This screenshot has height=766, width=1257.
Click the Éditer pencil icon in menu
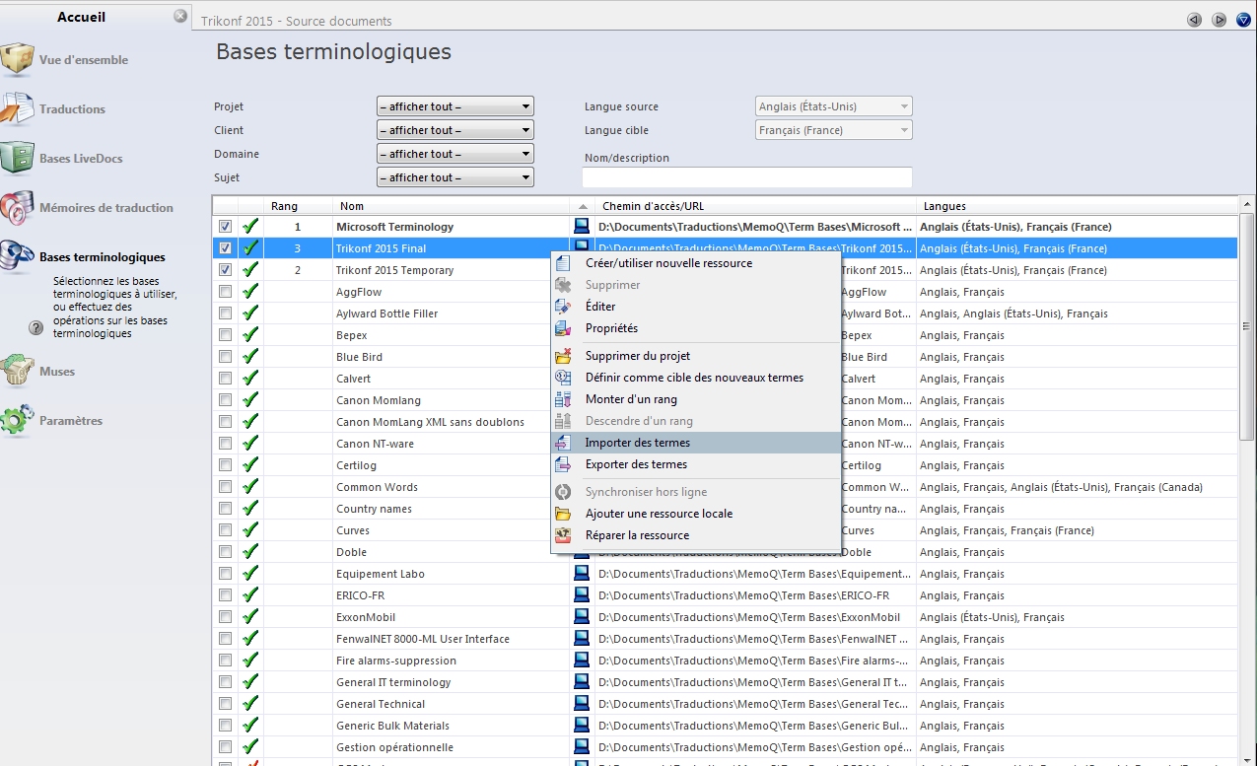[x=563, y=307]
